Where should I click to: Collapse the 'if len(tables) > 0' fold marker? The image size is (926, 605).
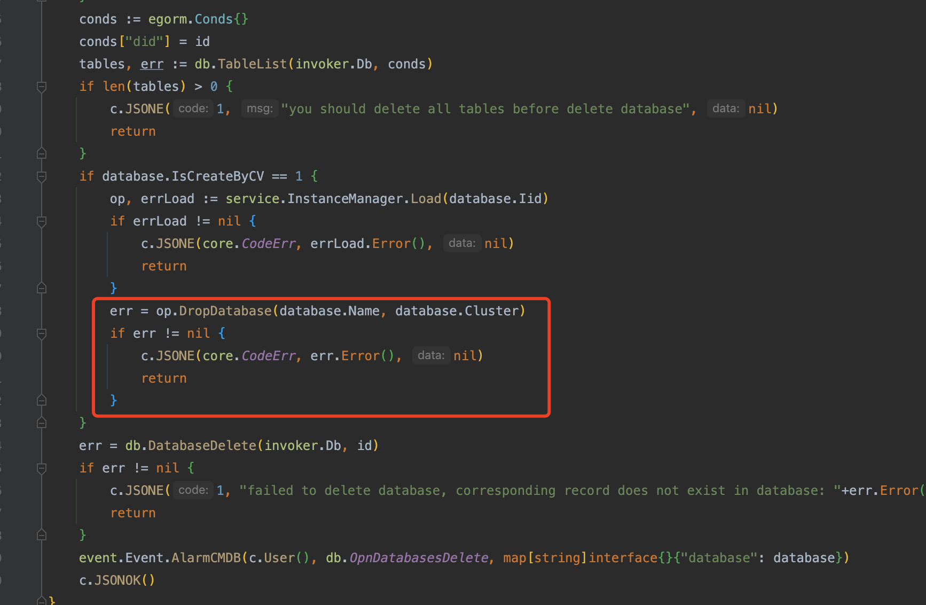point(42,86)
